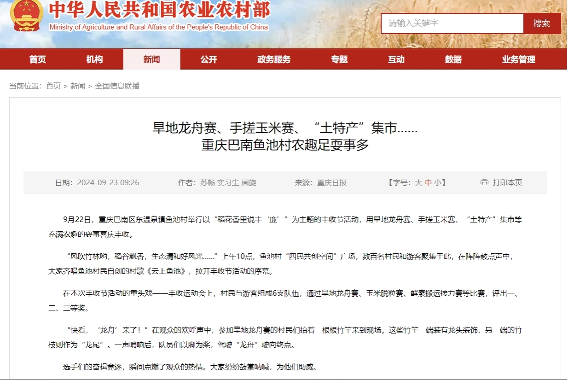Click the 首页 breadcrumb link
Screen dimensions: 568x380
[x=53, y=86]
